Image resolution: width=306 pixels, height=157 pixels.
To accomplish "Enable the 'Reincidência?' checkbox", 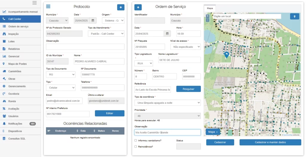I will [x=136, y=147].
